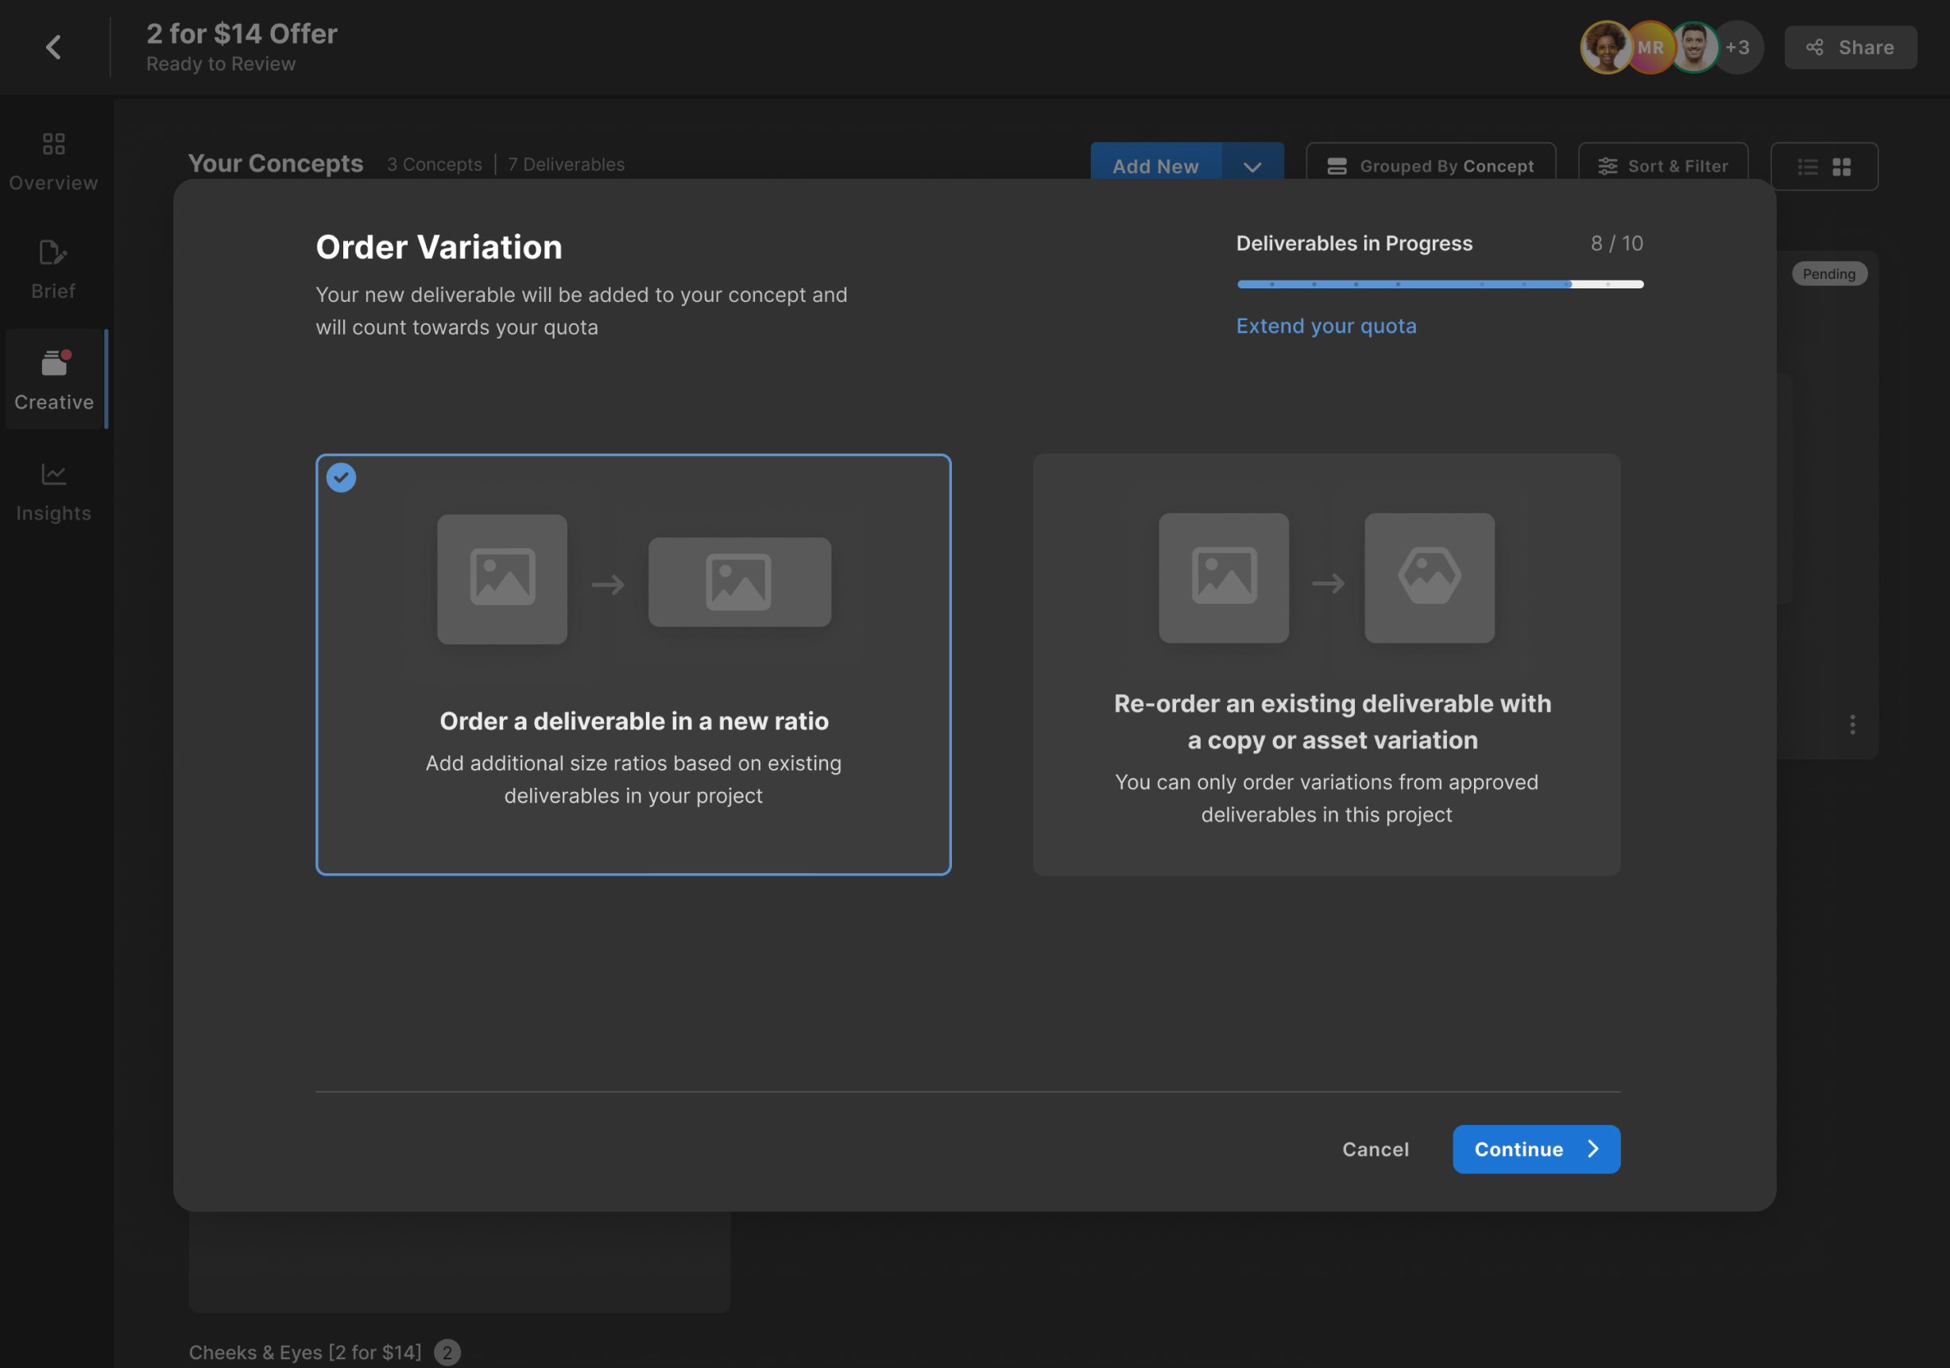Click the Continue button
This screenshot has height=1368, width=1950.
pyautogui.click(x=1535, y=1149)
